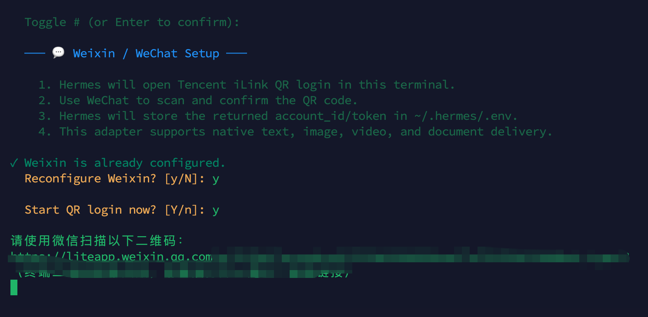This screenshot has height=317, width=648.
Task: Click the "Weixin / WeChat Setup" heading
Action: coord(146,53)
